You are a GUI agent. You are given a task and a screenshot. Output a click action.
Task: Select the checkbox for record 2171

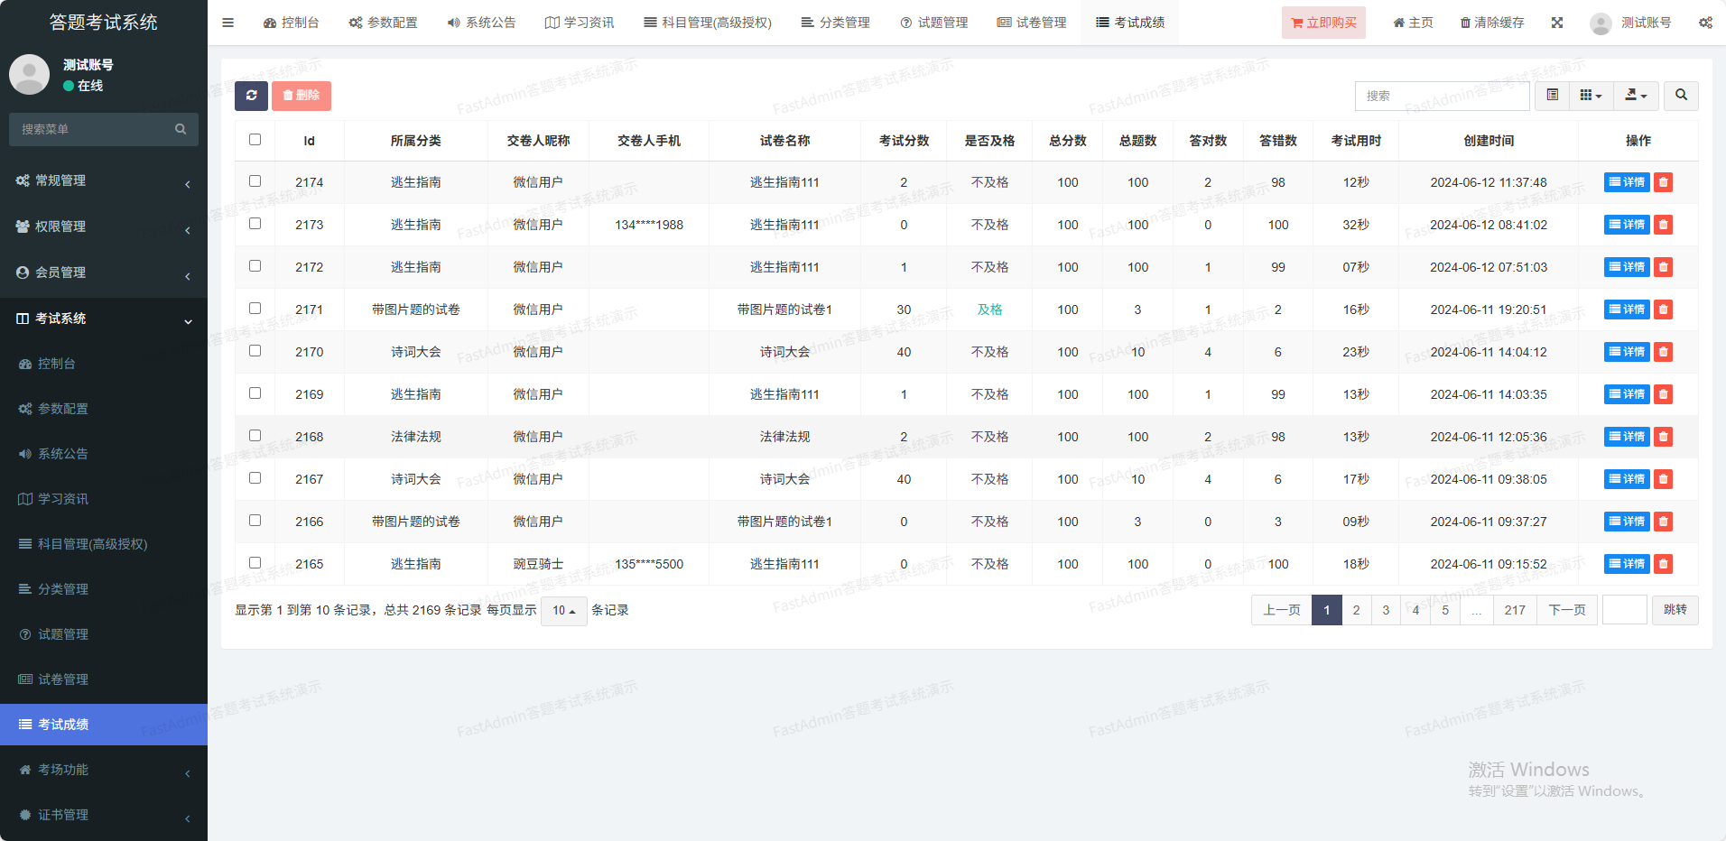pos(255,309)
